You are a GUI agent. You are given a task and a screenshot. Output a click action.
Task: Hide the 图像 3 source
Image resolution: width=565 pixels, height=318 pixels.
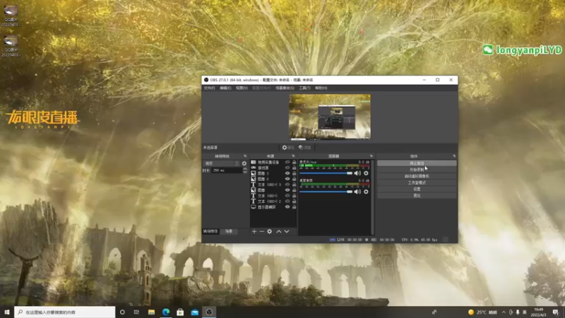pos(287,173)
